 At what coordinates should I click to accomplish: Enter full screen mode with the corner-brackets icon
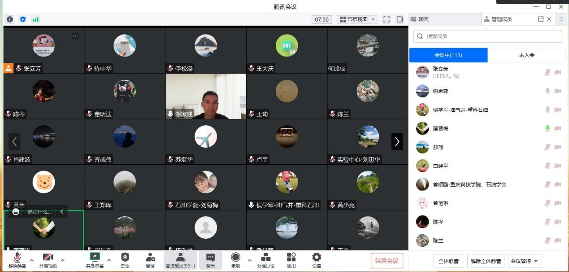(387, 19)
